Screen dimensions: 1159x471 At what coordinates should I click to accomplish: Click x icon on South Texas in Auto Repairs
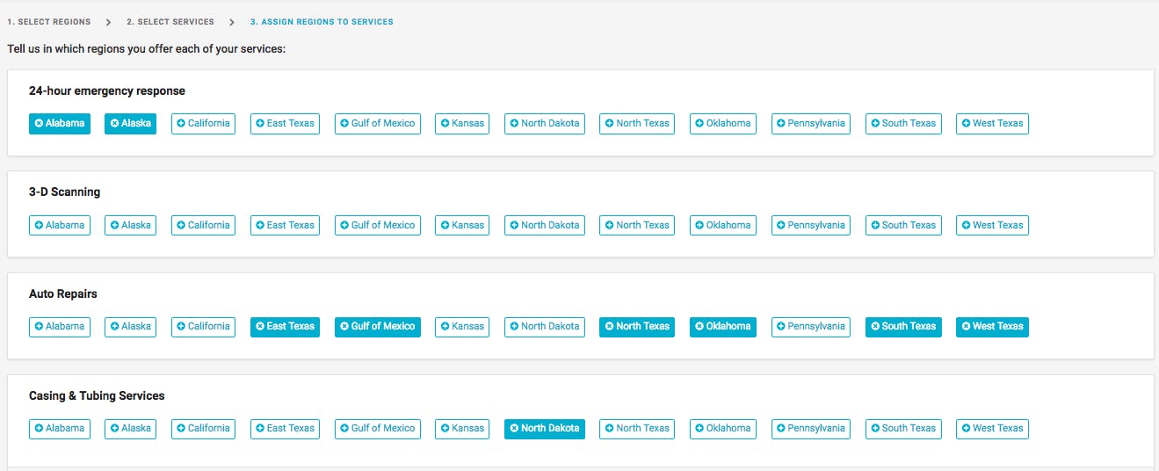coord(875,327)
